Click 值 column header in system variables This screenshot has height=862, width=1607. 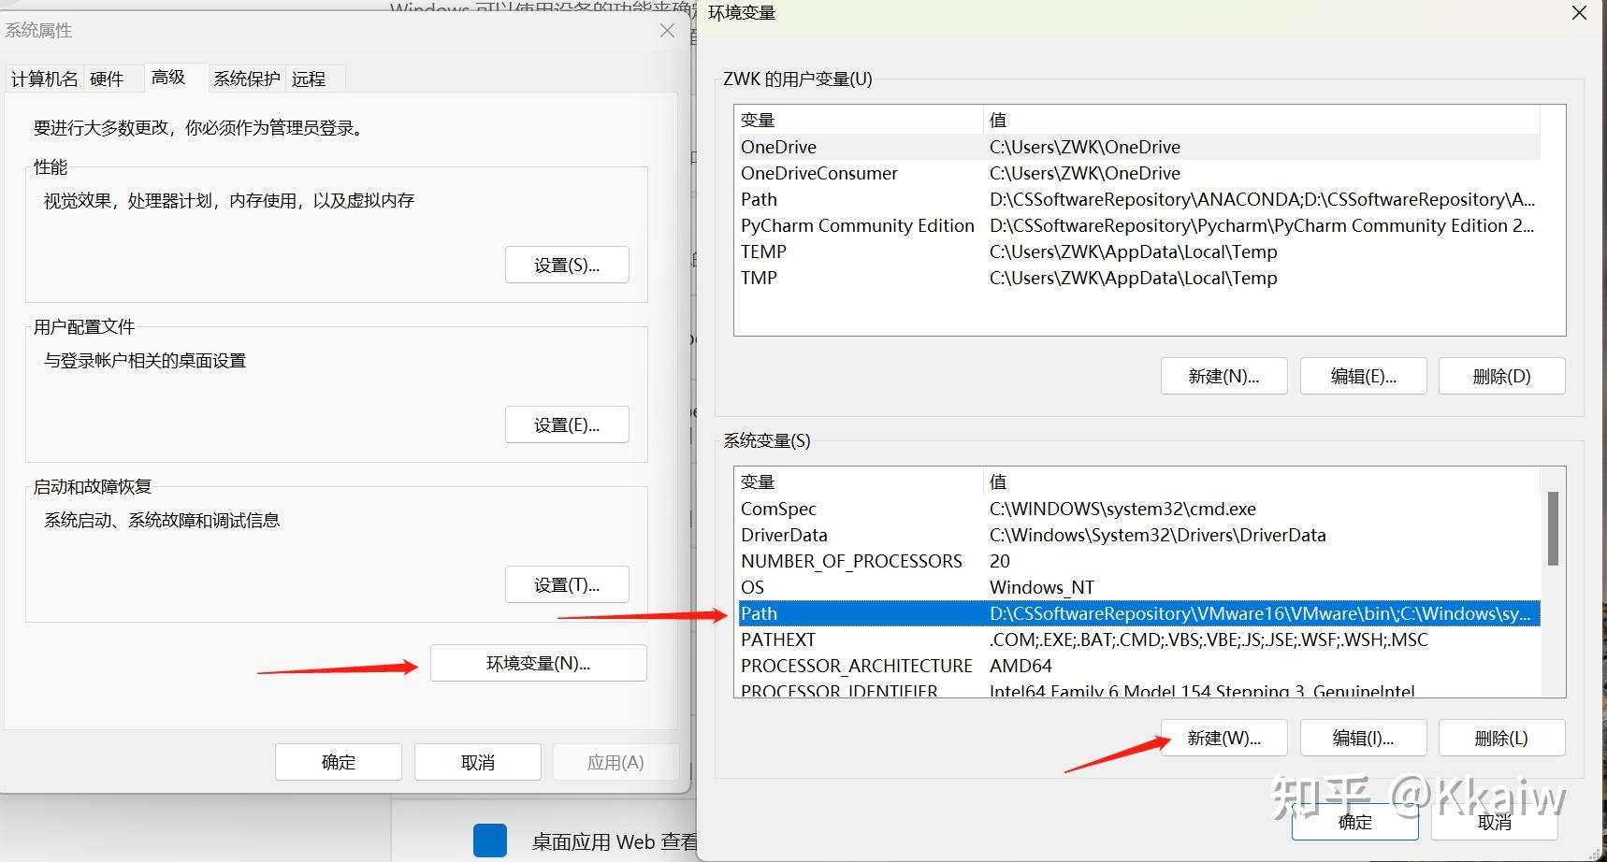(x=1261, y=481)
